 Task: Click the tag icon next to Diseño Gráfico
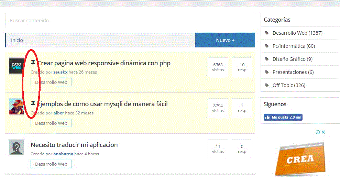click(x=267, y=59)
